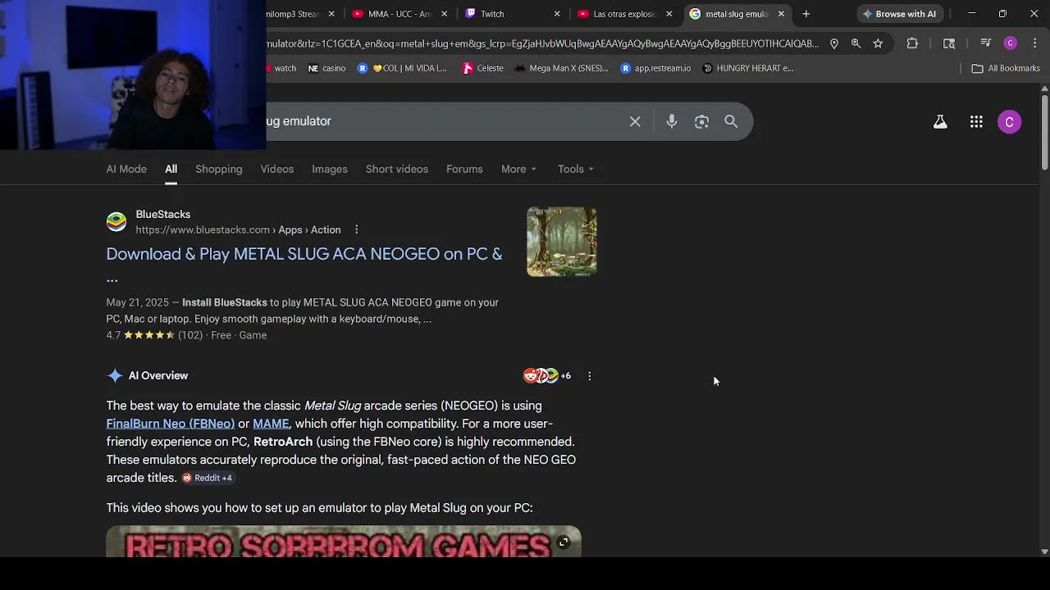
Task: Select the Videos results tab
Action: [277, 169]
